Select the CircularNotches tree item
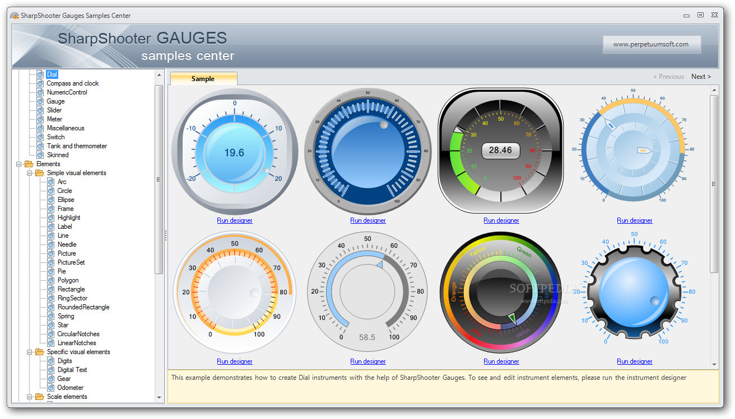The image size is (735, 419). coord(78,334)
